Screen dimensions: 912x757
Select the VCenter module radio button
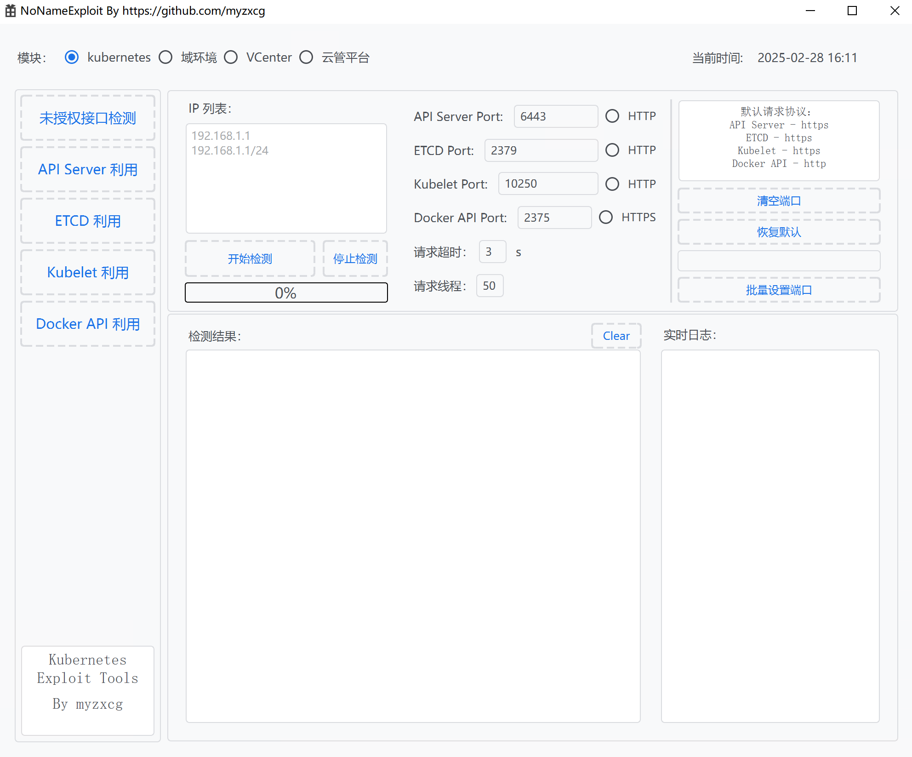(x=231, y=57)
